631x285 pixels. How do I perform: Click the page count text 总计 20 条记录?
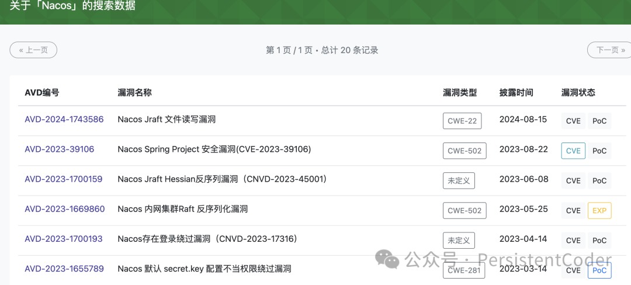coord(350,50)
